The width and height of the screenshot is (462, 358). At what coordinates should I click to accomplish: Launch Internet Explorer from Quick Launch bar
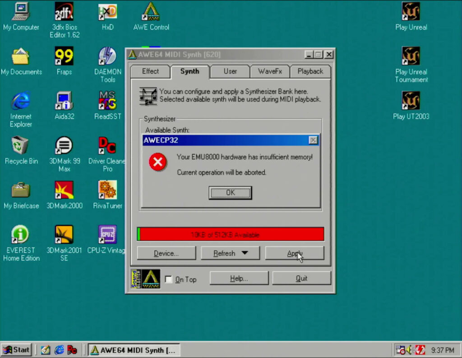59,350
